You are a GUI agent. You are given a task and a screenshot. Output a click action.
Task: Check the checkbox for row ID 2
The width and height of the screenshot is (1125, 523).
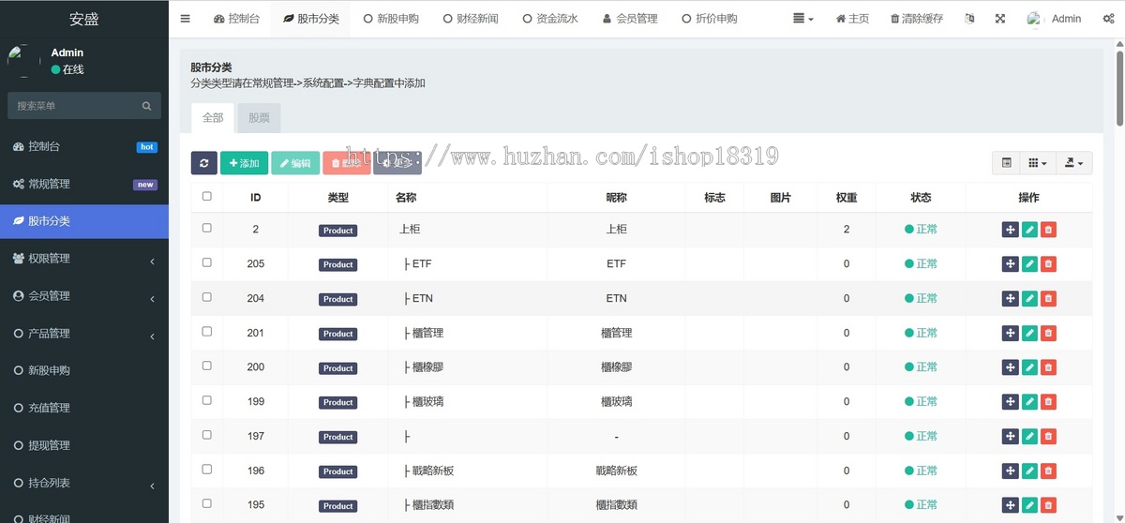(207, 228)
